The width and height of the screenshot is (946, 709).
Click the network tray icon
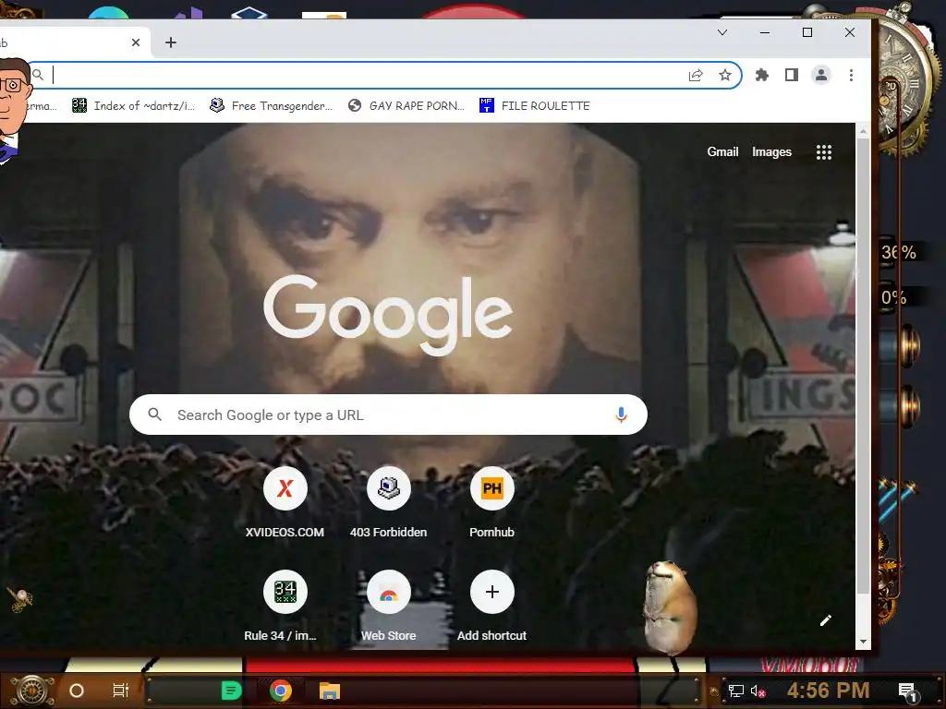(735, 691)
